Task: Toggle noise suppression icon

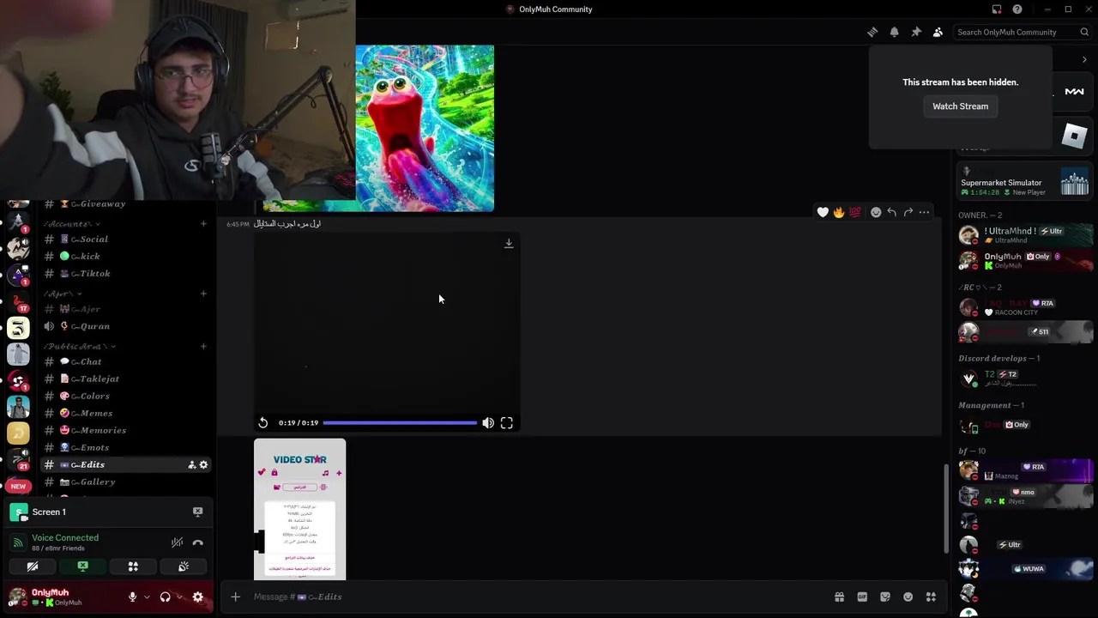Action: [177, 542]
